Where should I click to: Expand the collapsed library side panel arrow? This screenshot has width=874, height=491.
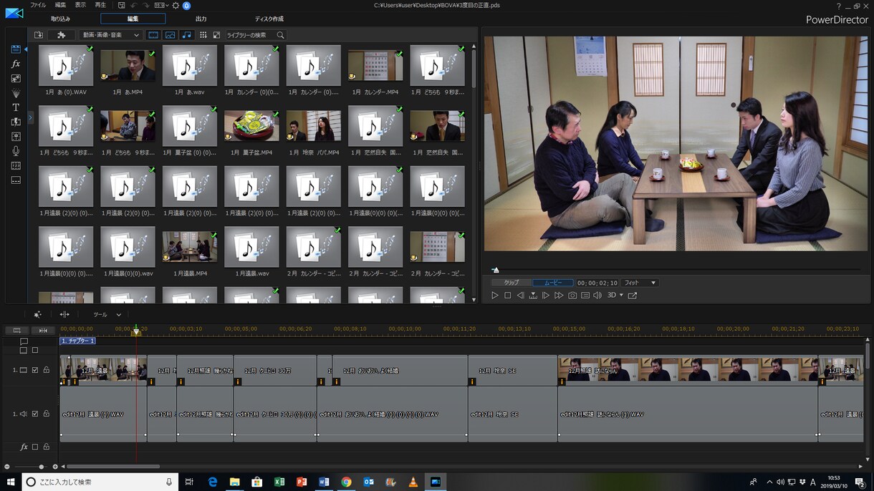tap(31, 117)
